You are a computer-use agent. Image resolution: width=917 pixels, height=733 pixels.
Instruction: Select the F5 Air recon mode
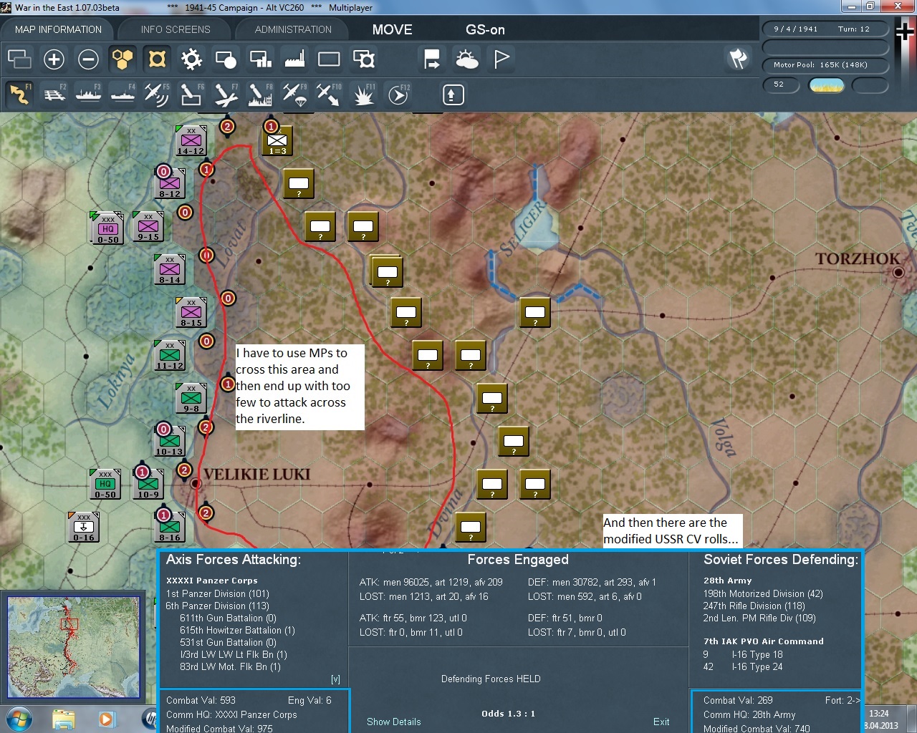click(x=157, y=94)
